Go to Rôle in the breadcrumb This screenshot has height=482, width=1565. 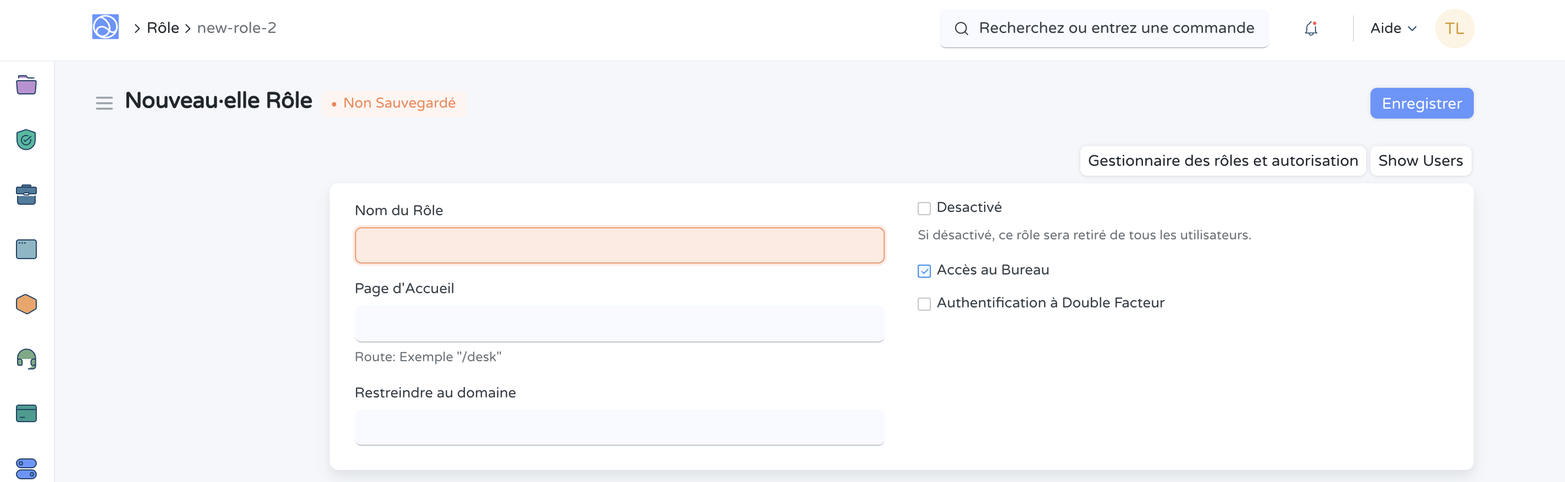163,28
